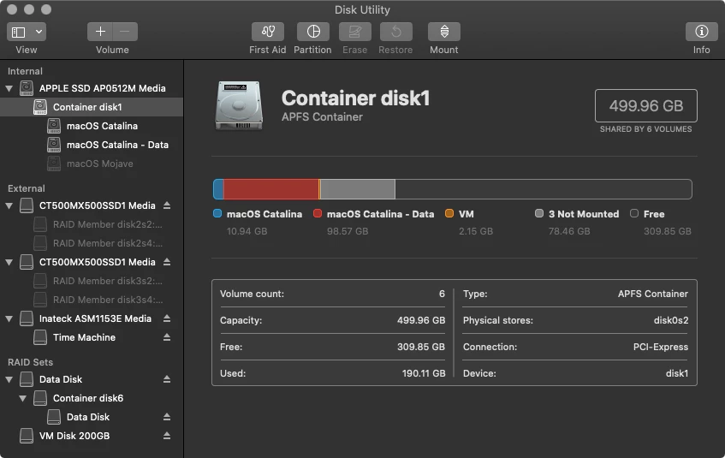725x458 pixels.
Task: Run First Aid on the container
Action: 268,32
